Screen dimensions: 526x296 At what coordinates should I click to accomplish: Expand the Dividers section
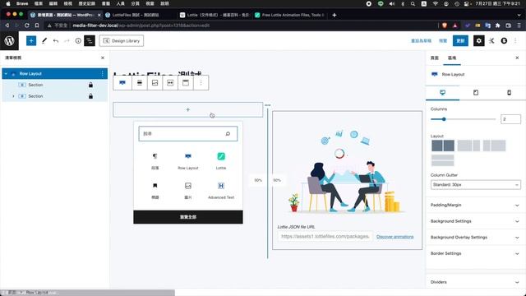click(476, 282)
